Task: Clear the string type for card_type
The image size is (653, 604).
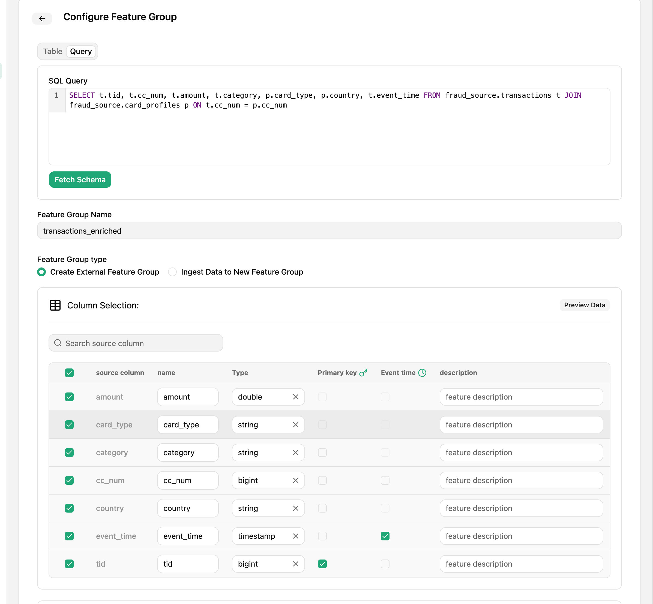Action: pos(296,425)
